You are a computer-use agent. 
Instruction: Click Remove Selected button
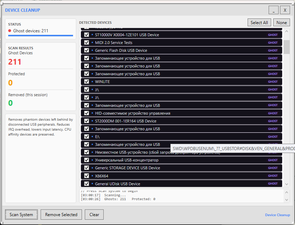[61, 215]
